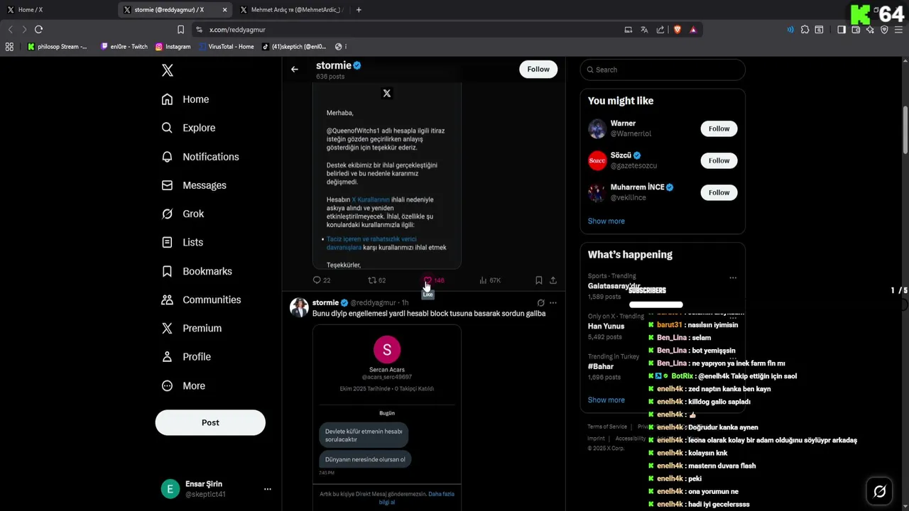
Task: Click the Post button
Action: 210,422
